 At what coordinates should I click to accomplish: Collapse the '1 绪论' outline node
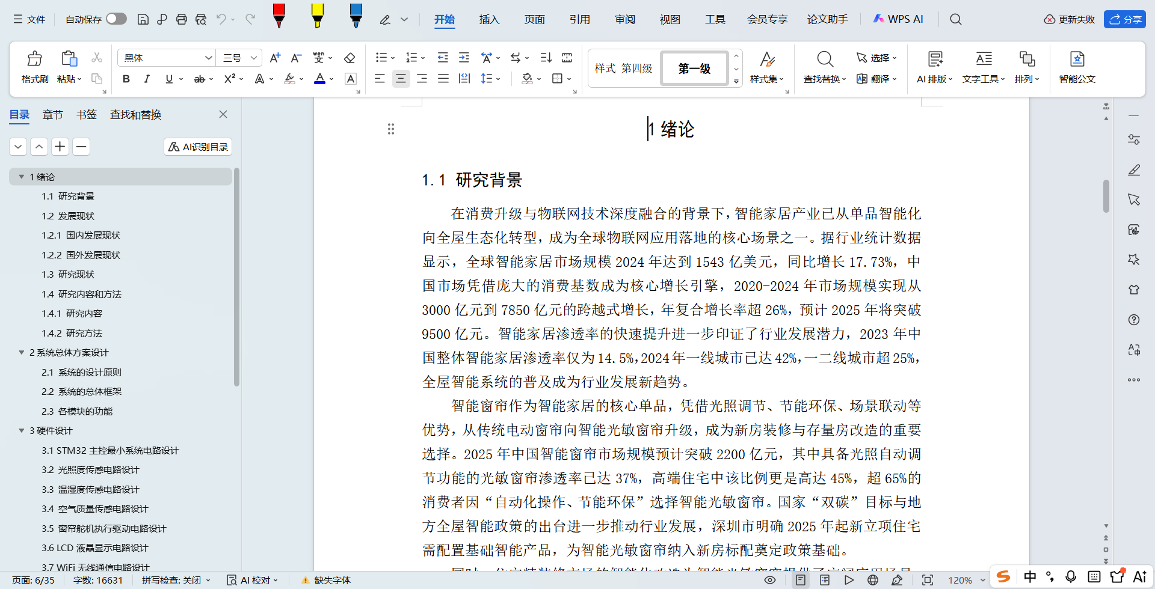point(22,177)
